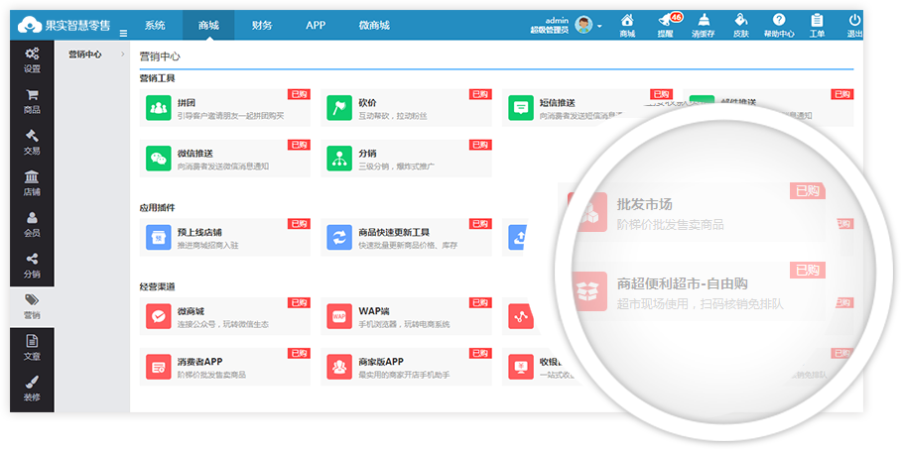Open the 设置 settings sidebar item
This screenshot has height=449, width=901.
(x=32, y=60)
